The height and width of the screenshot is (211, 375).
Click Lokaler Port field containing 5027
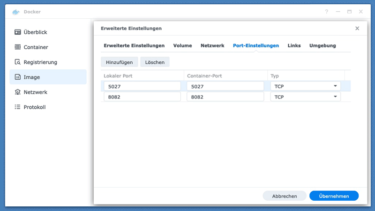(x=142, y=86)
